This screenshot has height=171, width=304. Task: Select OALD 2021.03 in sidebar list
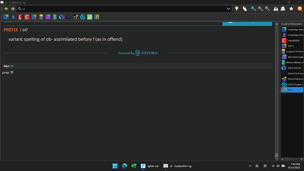tap(292, 68)
